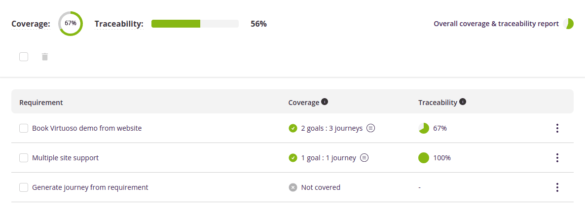Open goals list icon for Book Virtuoso demo
Image resolution: width=585 pixels, height=216 pixels.
point(371,128)
